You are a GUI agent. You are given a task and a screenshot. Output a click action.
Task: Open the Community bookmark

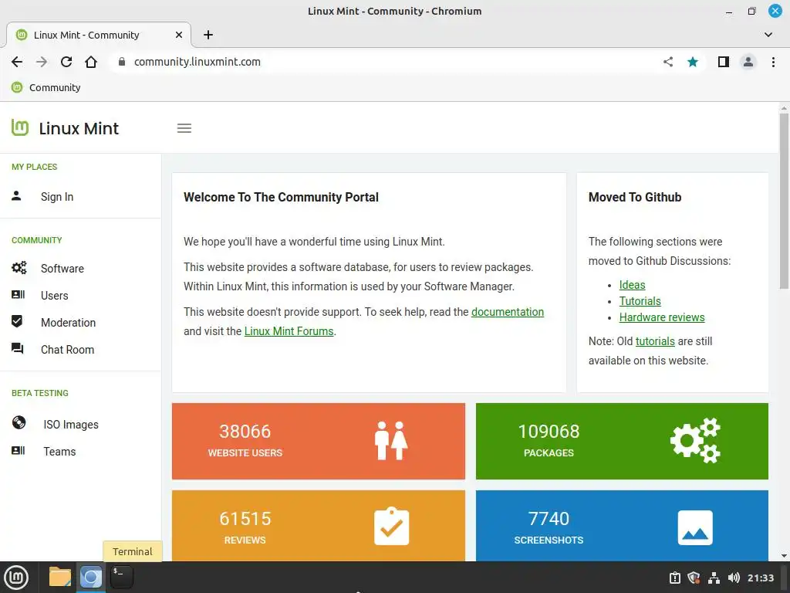(x=46, y=88)
